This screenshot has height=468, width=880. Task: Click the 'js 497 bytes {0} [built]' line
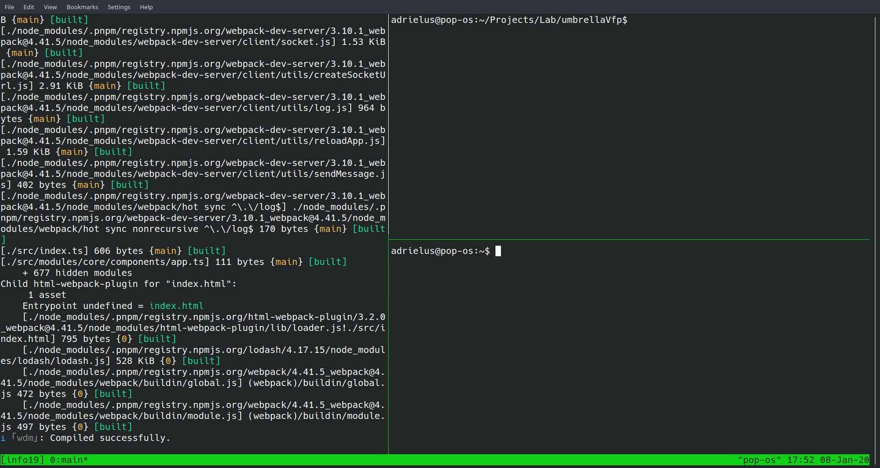point(66,427)
